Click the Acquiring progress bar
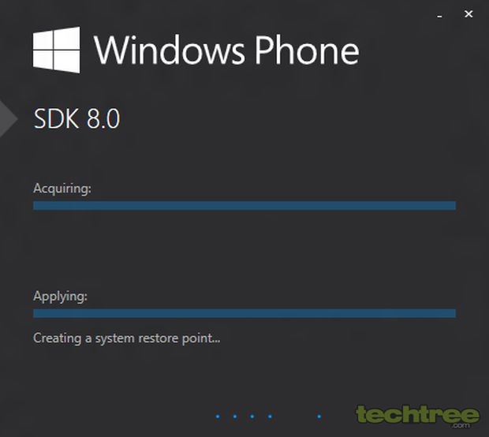The width and height of the screenshot is (489, 437). coord(244,206)
